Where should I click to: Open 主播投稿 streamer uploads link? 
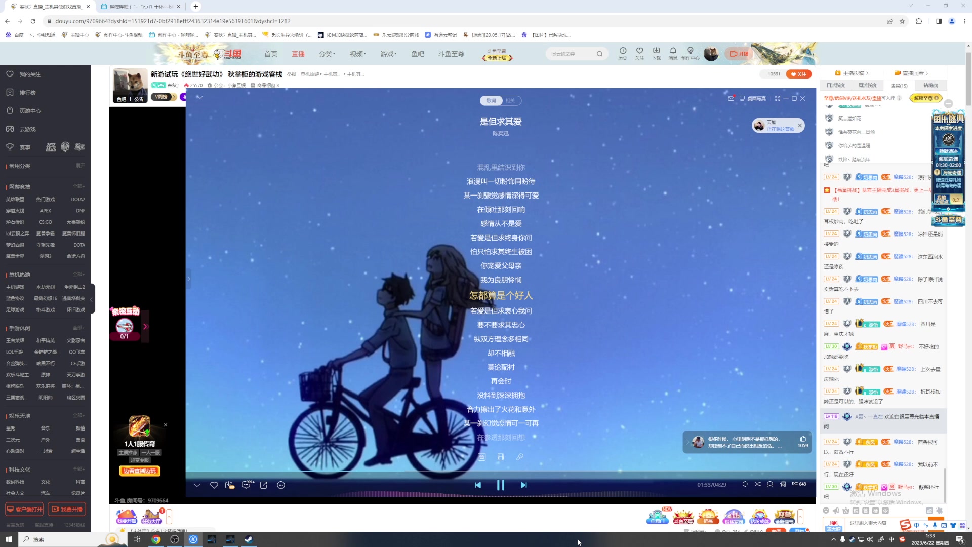click(852, 73)
